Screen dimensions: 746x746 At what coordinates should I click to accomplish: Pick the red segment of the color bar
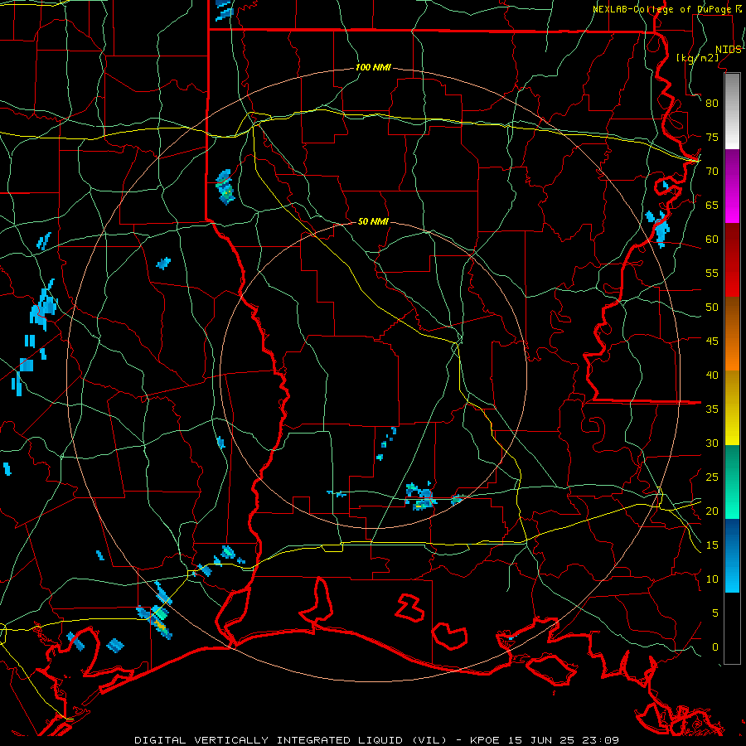pyautogui.click(x=732, y=260)
